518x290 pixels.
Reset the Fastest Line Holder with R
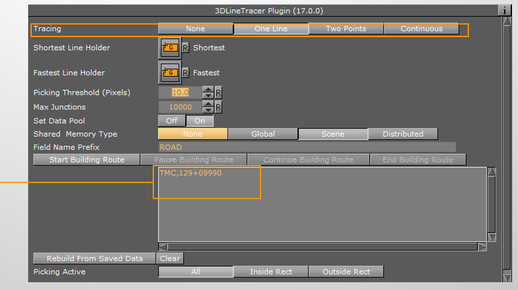[x=186, y=73]
